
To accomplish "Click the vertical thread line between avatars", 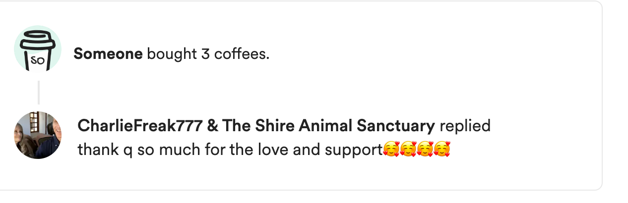I will 38,92.
